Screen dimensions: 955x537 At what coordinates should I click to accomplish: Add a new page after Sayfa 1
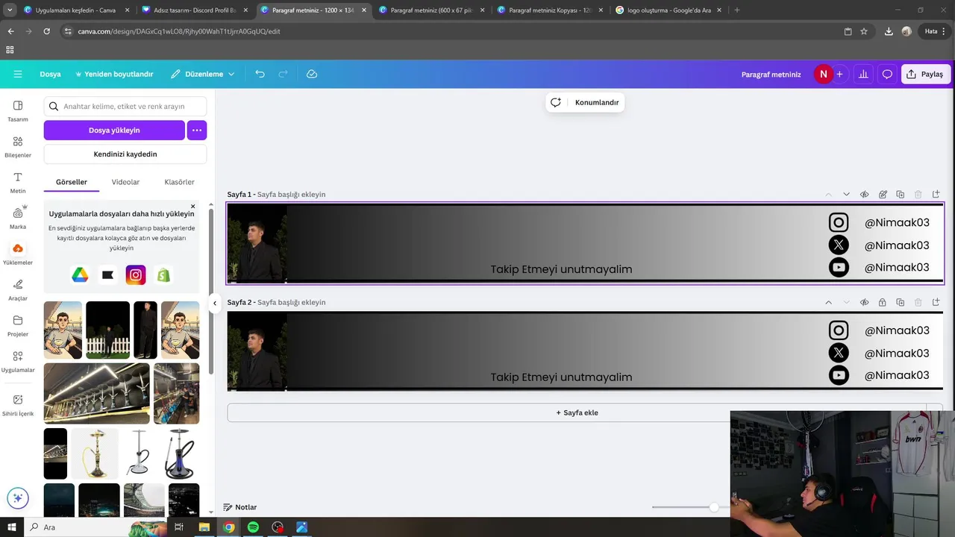click(x=936, y=195)
